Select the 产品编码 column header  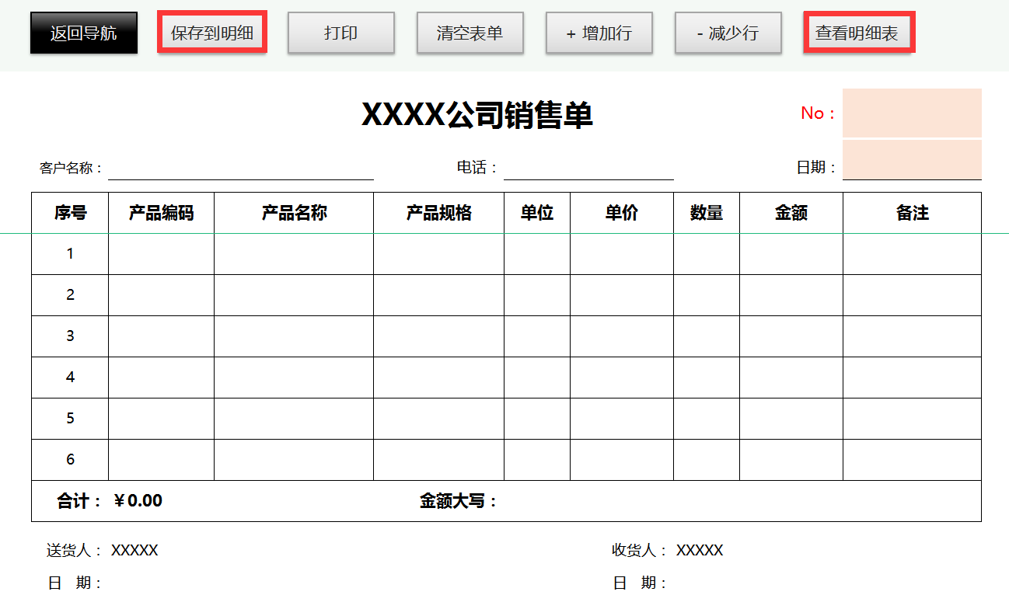161,213
